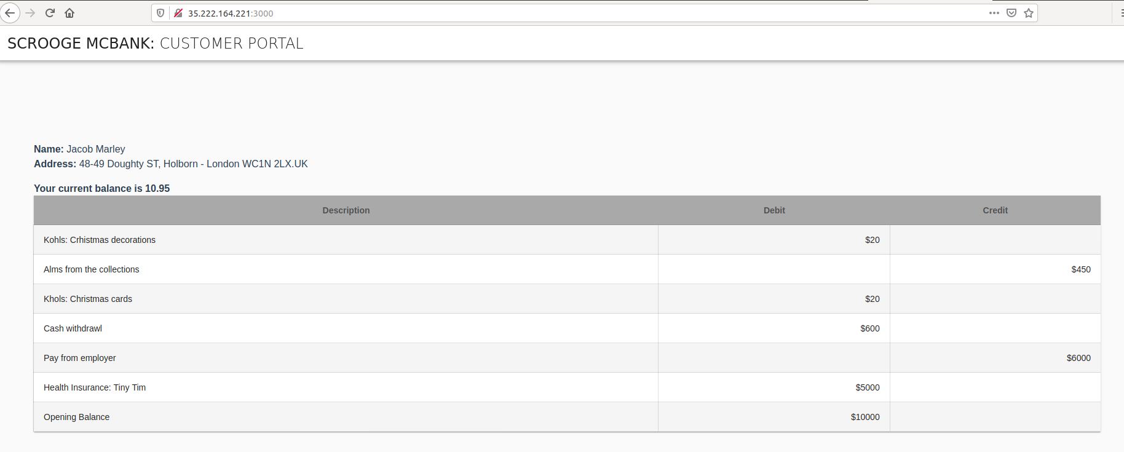Click the forward navigation arrow
The width and height of the screenshot is (1124, 452).
pos(30,13)
